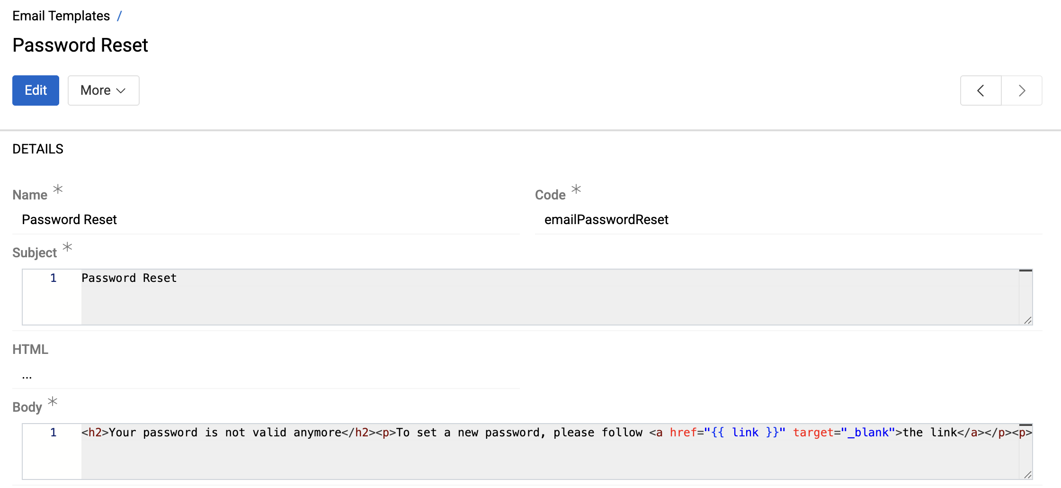The height and width of the screenshot is (488, 1061).
Task: Click the Subject editor resize handle
Action: point(1027,321)
